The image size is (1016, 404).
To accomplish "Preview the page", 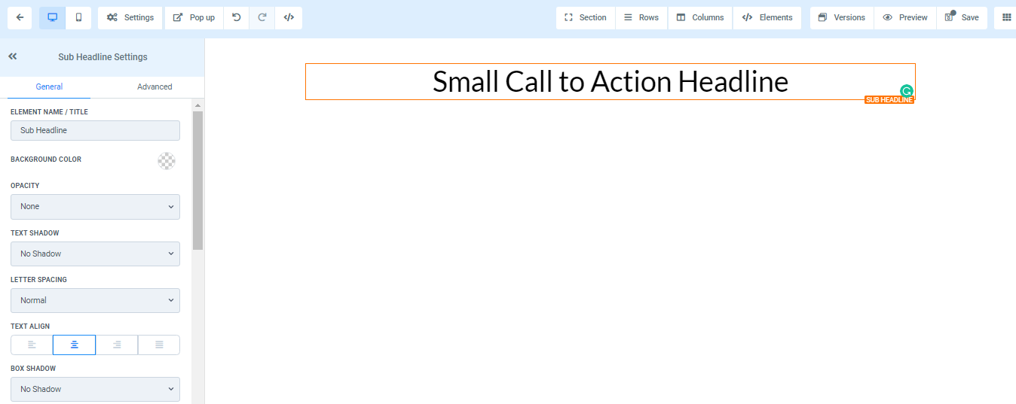I will (905, 17).
